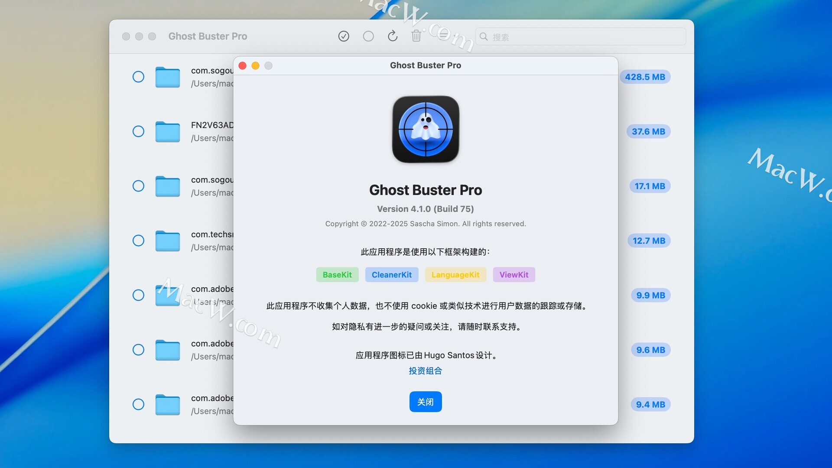
Task: Click the 37.6 MB size badge
Action: 648,132
